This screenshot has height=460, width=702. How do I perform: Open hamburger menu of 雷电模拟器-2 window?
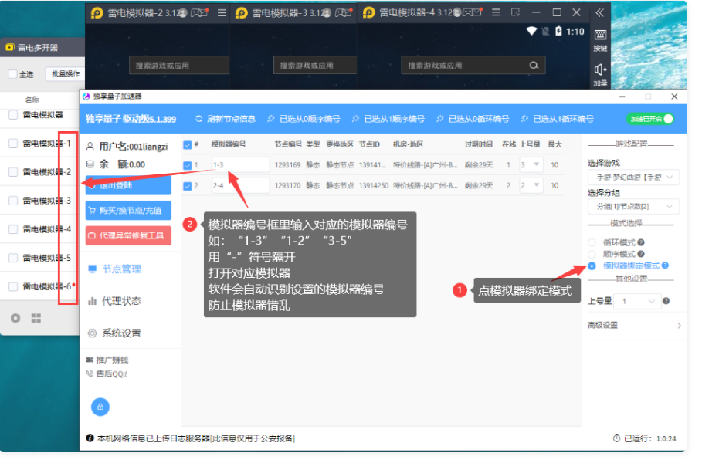click(x=222, y=13)
